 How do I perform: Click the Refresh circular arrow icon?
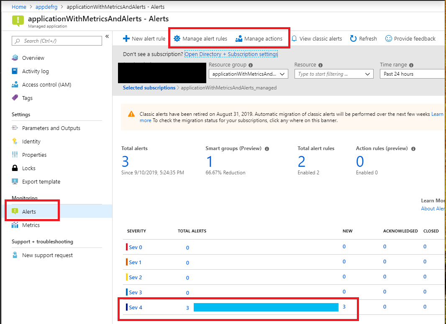(353, 38)
